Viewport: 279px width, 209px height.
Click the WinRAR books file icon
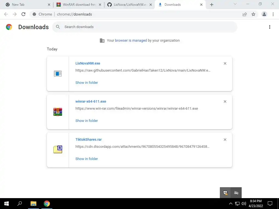click(x=58, y=112)
